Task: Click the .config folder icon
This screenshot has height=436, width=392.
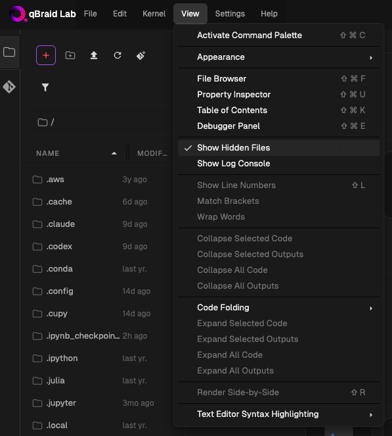Action: (x=37, y=291)
